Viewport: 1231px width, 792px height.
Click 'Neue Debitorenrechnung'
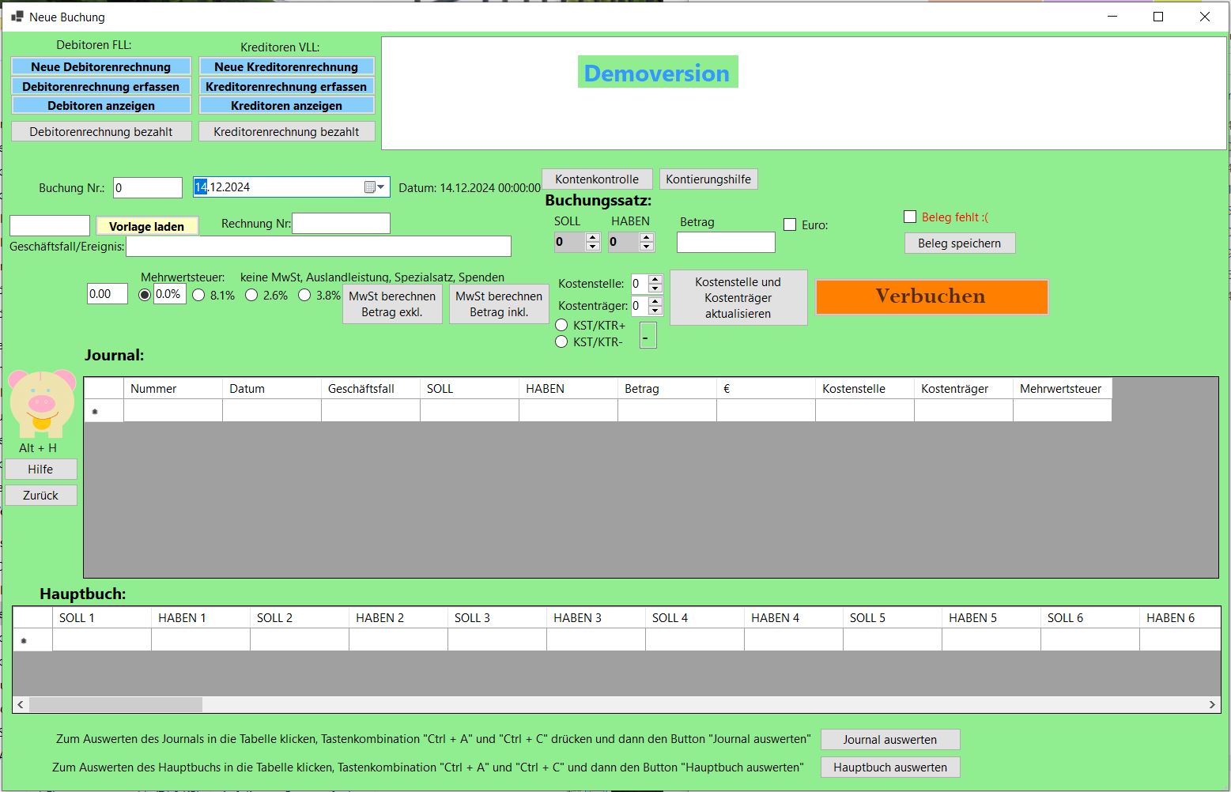click(100, 66)
